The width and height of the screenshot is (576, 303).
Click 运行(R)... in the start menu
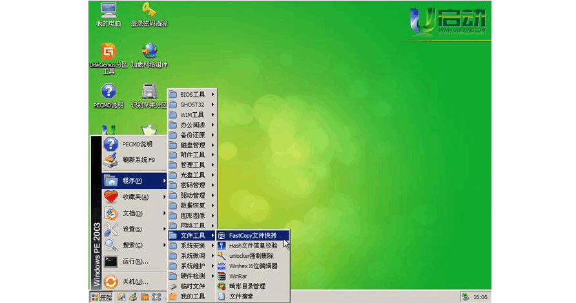tap(135, 261)
